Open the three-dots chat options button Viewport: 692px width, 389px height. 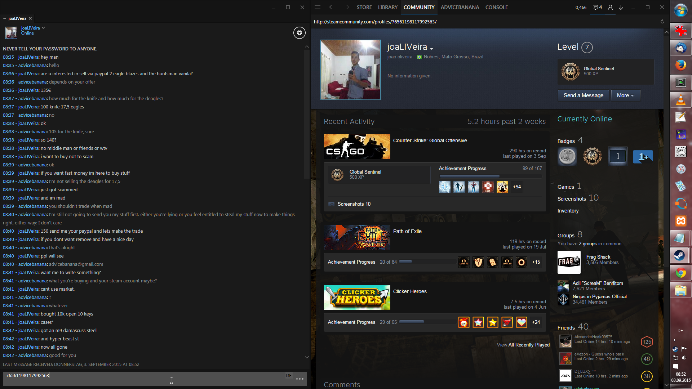[300, 379]
